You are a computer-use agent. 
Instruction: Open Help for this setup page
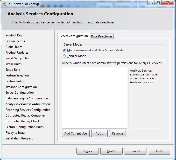pyautogui.click(x=159, y=151)
